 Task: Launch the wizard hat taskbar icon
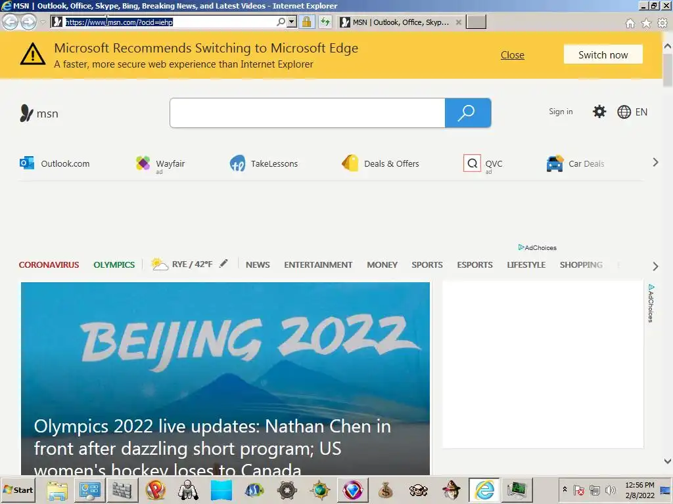451,490
